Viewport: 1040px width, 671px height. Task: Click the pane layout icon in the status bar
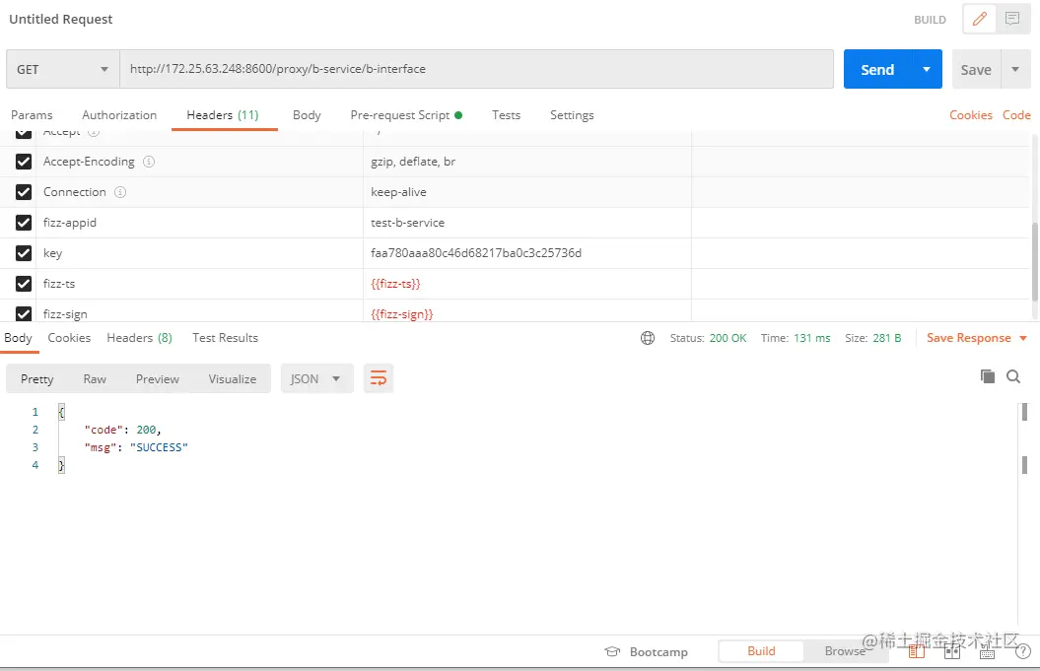pos(952,651)
